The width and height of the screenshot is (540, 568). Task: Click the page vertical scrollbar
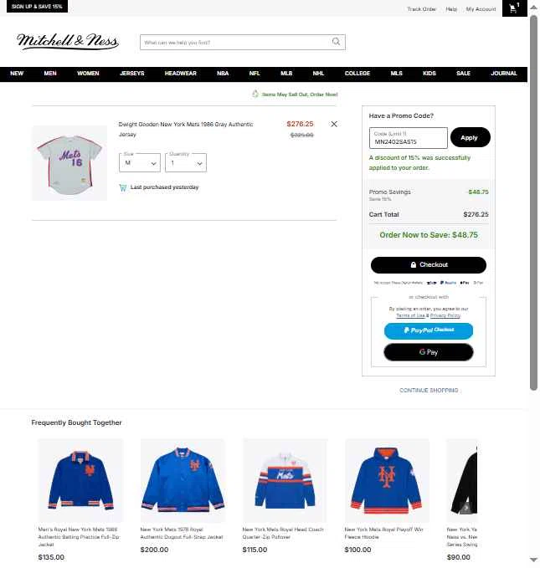point(533,202)
